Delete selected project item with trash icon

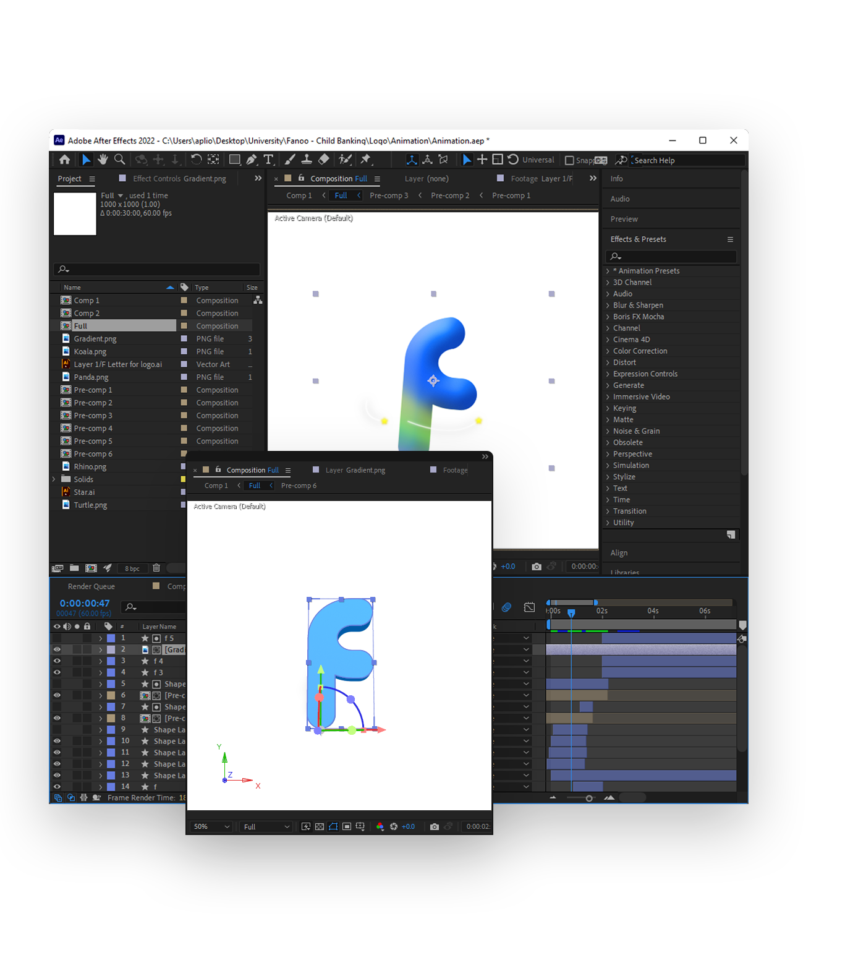click(x=156, y=568)
